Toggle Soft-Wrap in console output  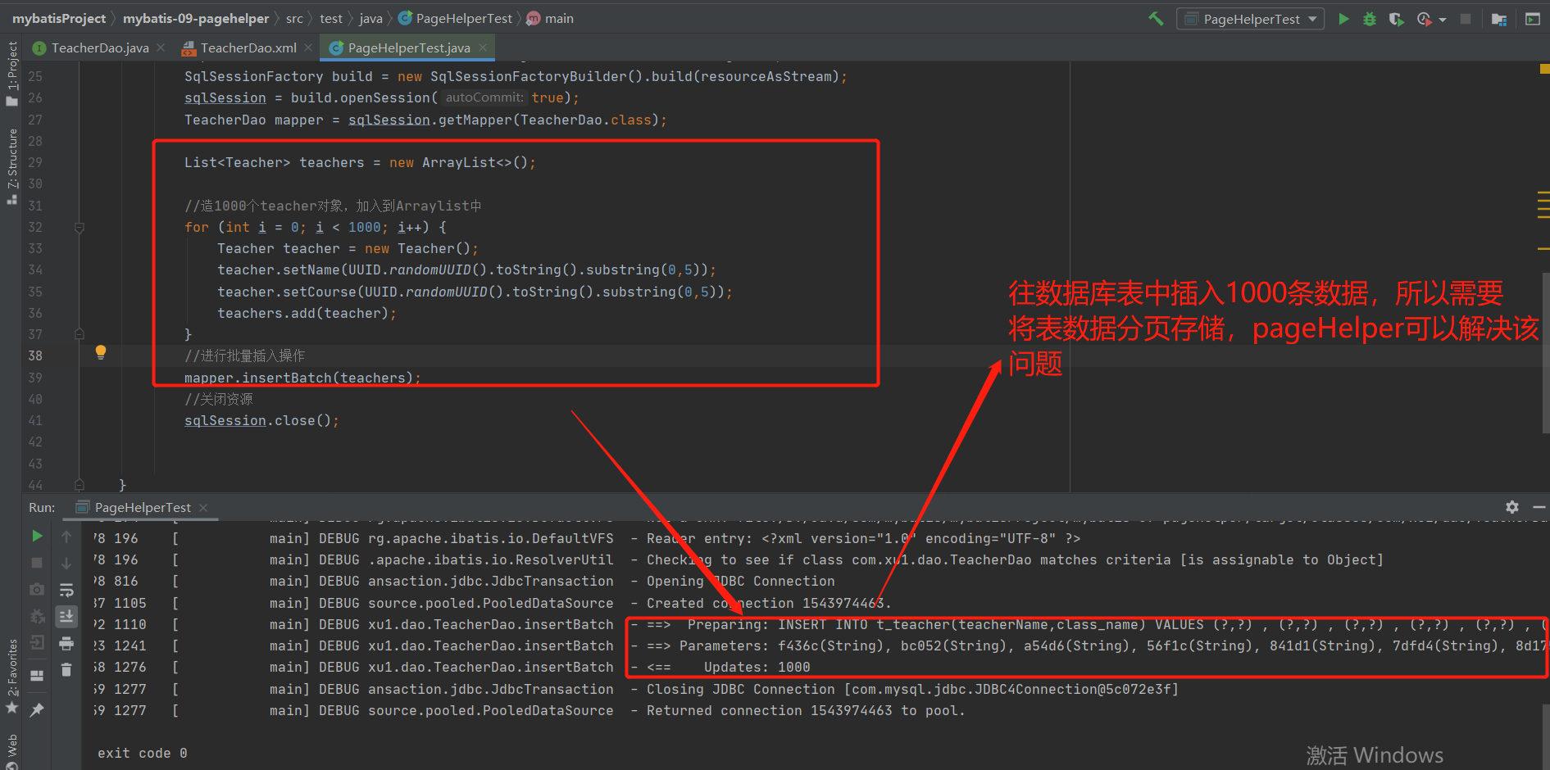[x=66, y=590]
